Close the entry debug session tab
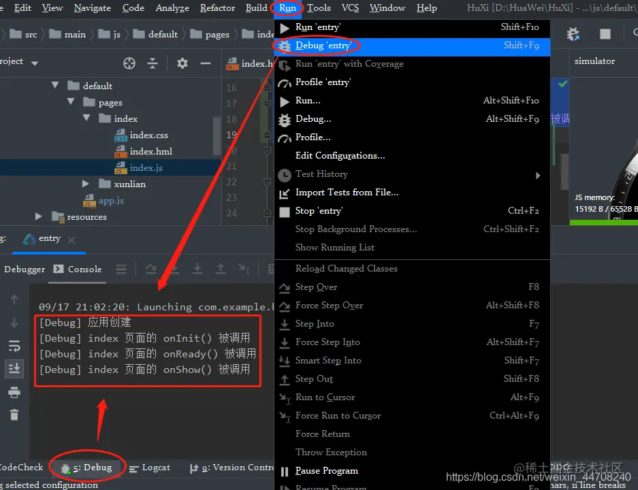 coord(71,240)
